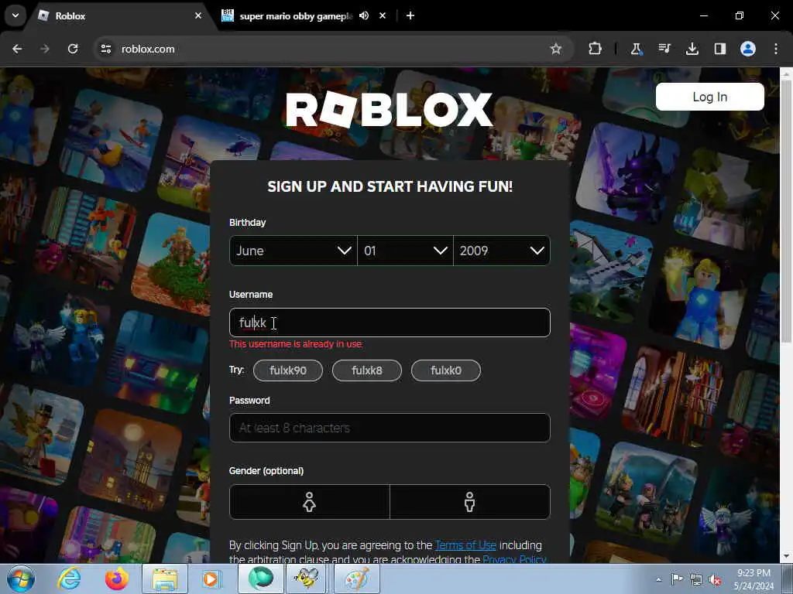Image resolution: width=793 pixels, height=594 pixels.
Task: Toggle the browser side panel
Action: pyautogui.click(x=719, y=49)
